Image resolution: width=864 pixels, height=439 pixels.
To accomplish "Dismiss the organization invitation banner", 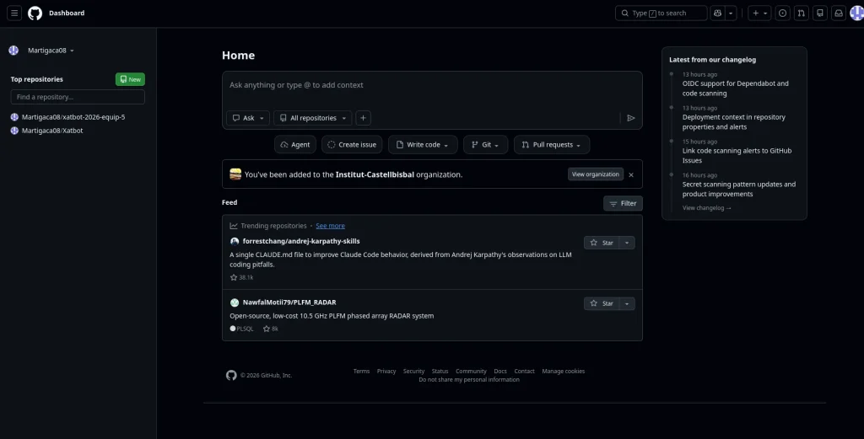I will (631, 174).
